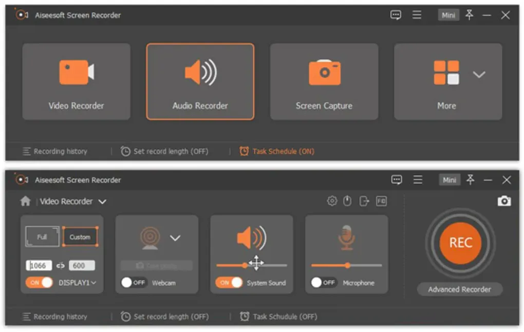Pin the top window on top
524x332 pixels.
pyautogui.click(x=469, y=15)
